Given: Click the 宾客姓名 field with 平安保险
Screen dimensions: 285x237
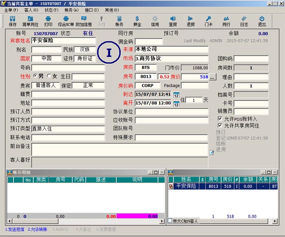Looking at the screenshot, I should point(64,41).
